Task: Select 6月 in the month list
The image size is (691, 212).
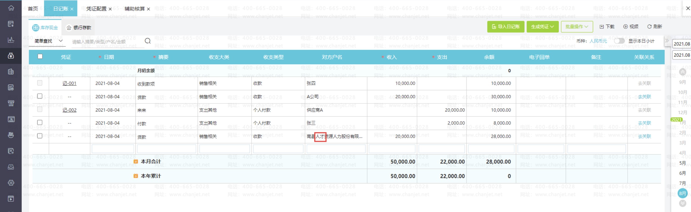Action: tap(683, 173)
